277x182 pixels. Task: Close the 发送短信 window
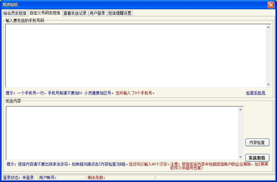(271, 5)
